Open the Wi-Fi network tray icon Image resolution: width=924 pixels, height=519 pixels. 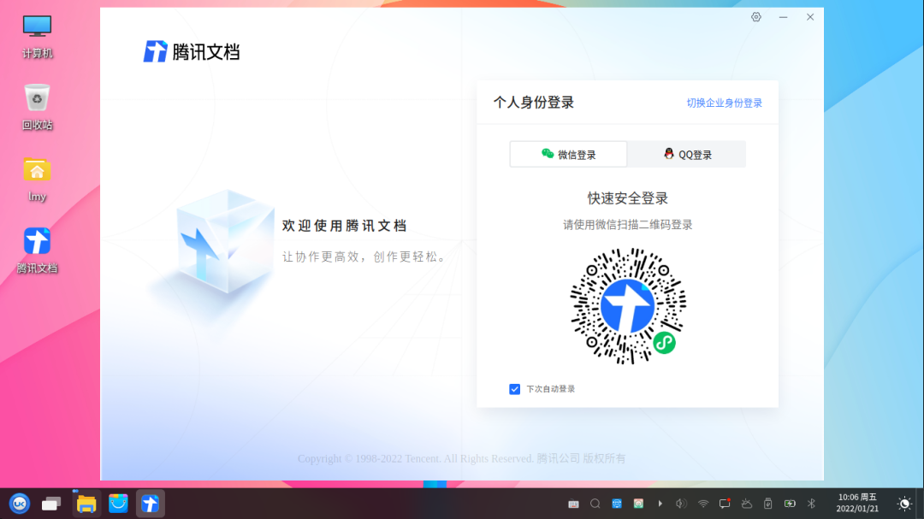703,504
